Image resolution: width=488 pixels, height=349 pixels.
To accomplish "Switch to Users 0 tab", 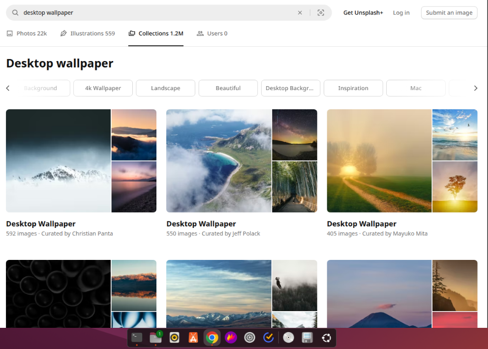I will pos(212,33).
